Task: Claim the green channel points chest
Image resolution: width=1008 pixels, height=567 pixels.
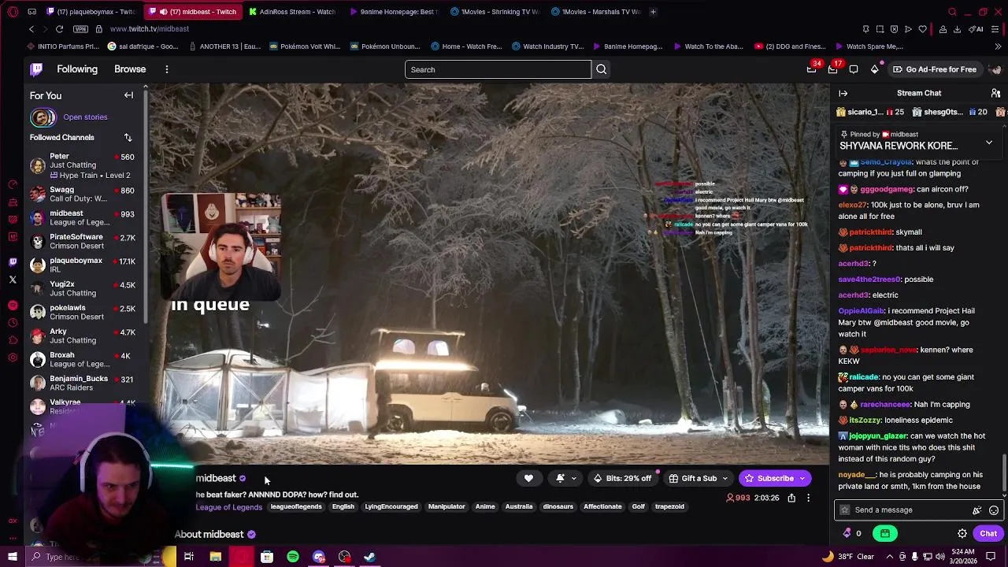Action: (x=885, y=533)
